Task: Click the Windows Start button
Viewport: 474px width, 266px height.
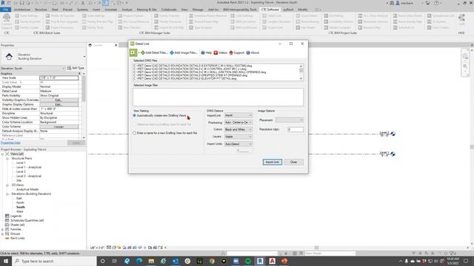Action: point(6,261)
